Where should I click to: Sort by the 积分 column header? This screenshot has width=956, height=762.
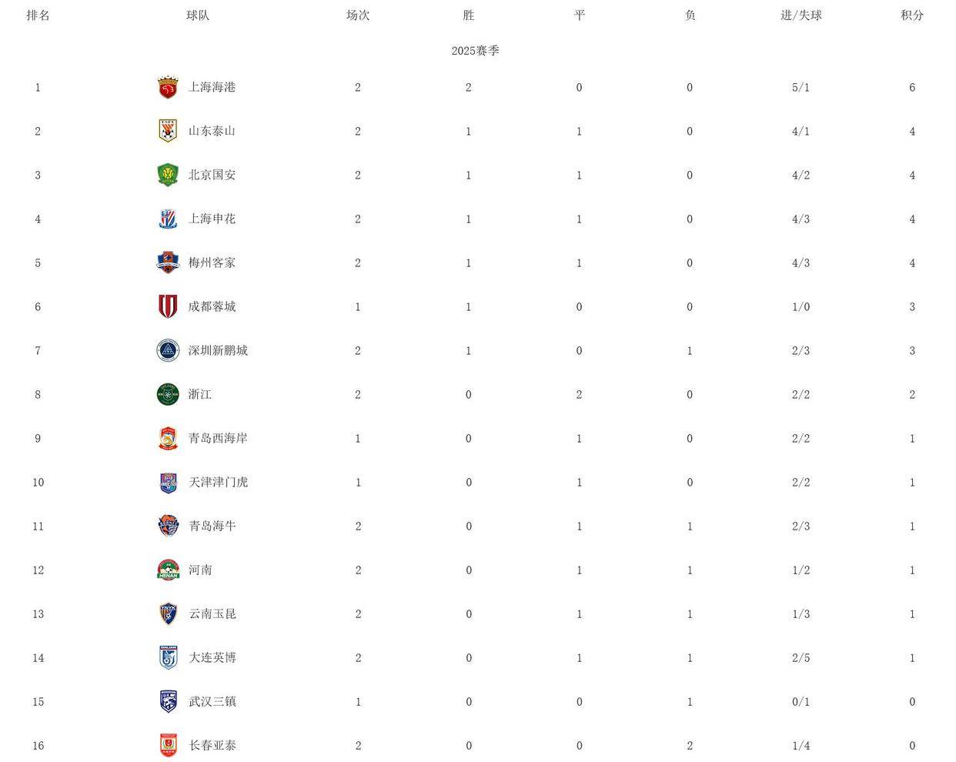912,15
